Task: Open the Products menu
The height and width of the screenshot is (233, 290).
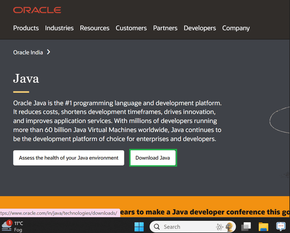Action: pyautogui.click(x=26, y=28)
